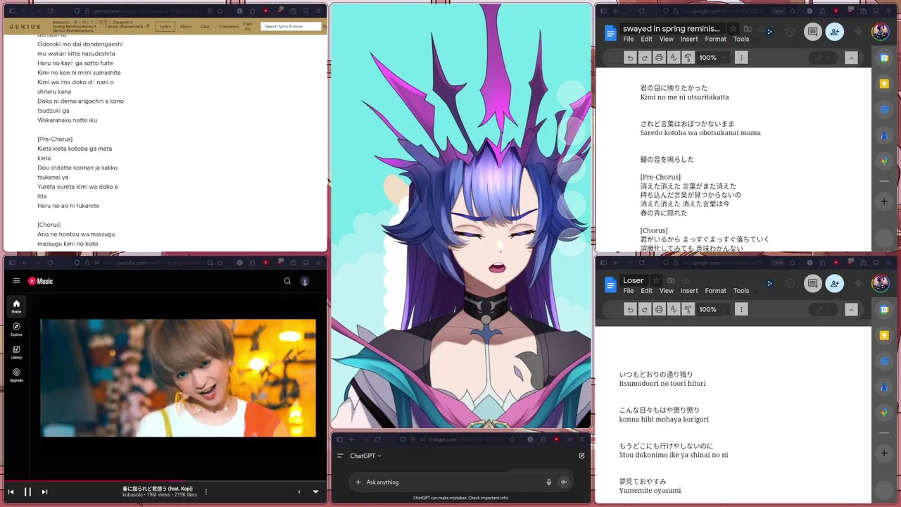
Task: Open YouTube Music hamburger menu
Action: click(16, 281)
